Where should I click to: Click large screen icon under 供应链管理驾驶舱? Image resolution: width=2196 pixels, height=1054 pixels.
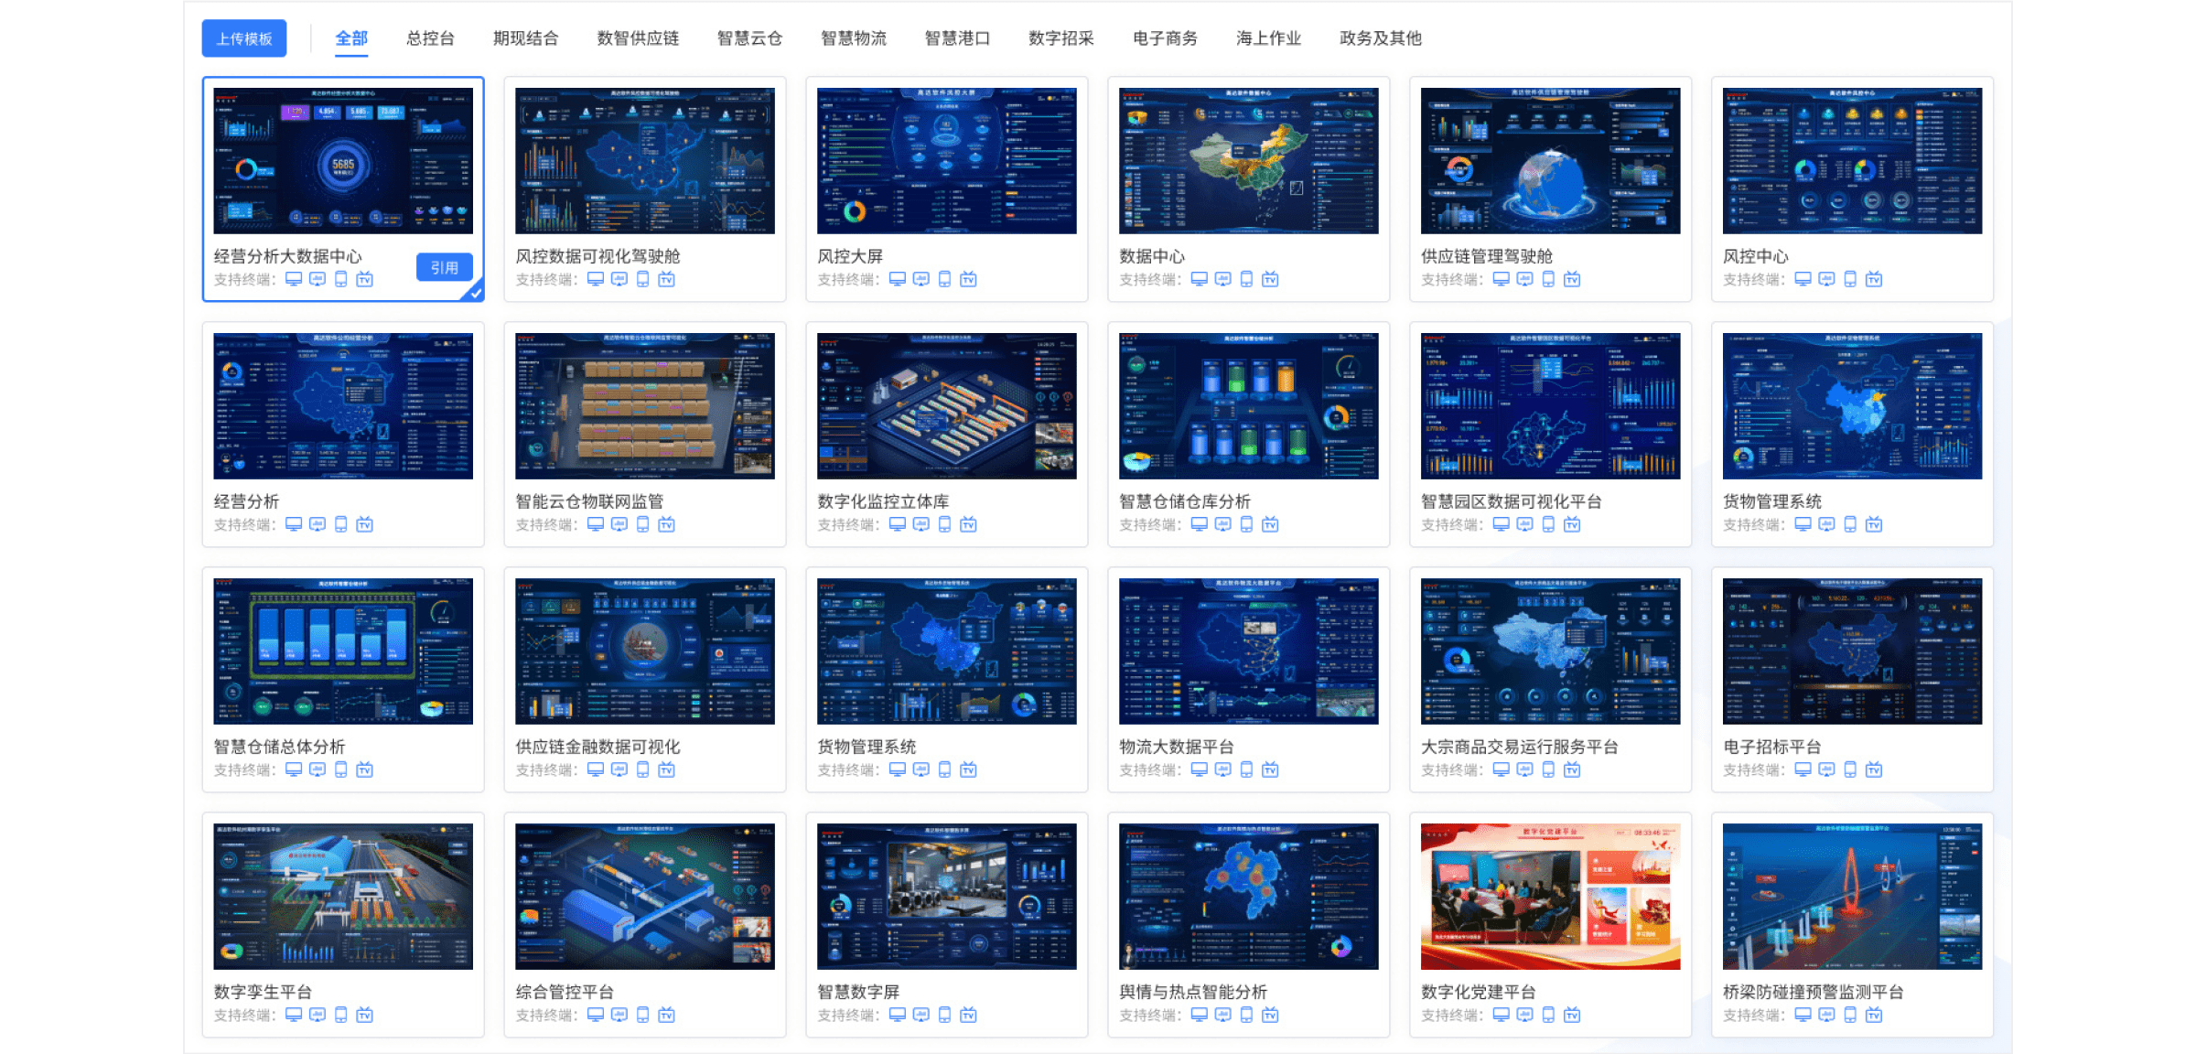click(1524, 279)
